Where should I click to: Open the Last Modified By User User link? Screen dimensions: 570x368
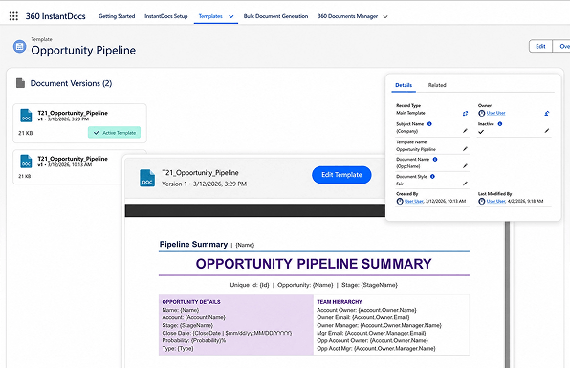click(x=495, y=201)
